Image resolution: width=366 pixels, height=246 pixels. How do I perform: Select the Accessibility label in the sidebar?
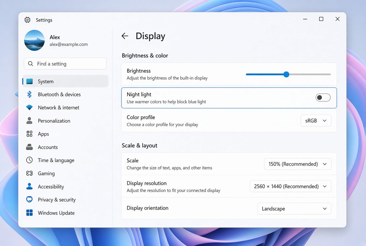[x=51, y=187]
